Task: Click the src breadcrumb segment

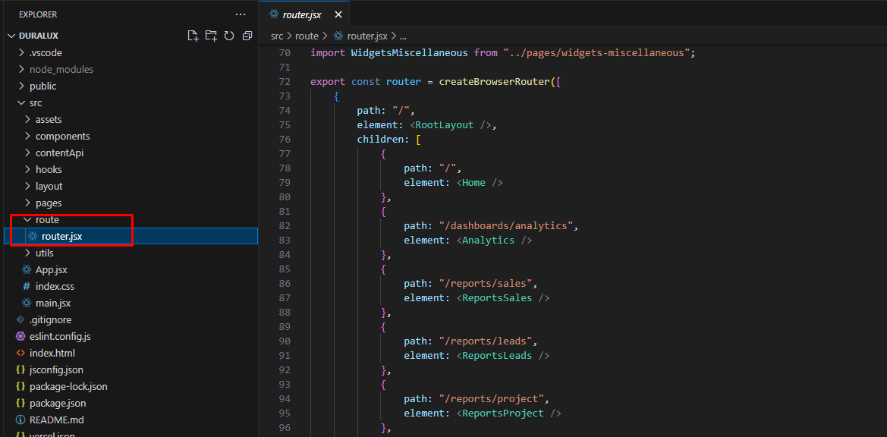Action: 277,36
